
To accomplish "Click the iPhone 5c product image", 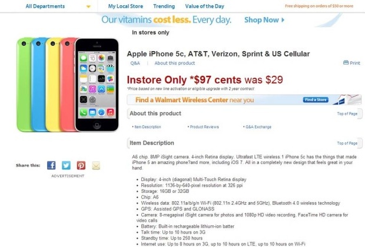I will click(x=68, y=85).
